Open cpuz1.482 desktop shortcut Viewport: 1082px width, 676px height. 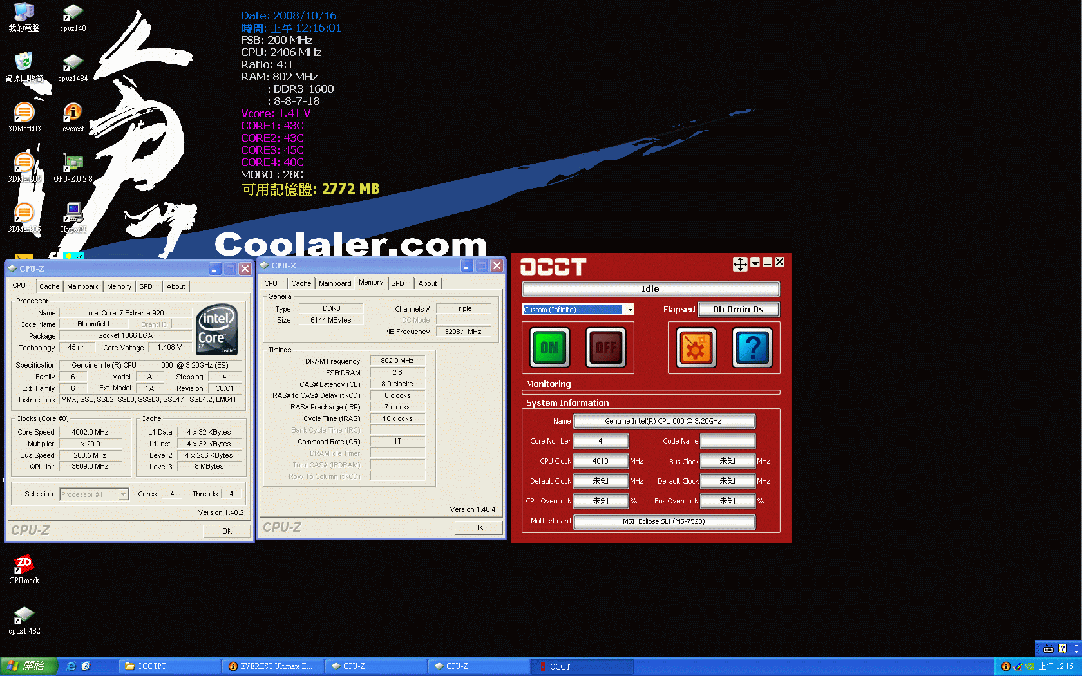(24, 620)
